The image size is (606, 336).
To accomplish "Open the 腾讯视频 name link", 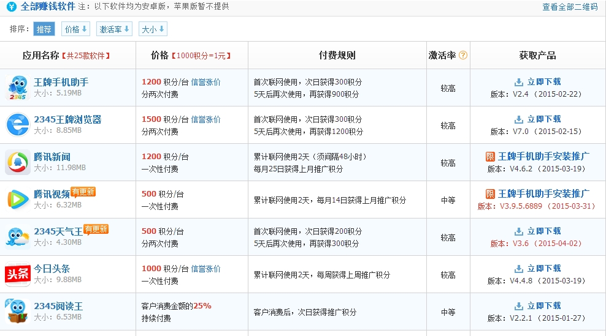I will (52, 194).
